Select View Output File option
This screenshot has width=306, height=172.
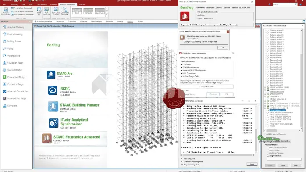point(182,159)
